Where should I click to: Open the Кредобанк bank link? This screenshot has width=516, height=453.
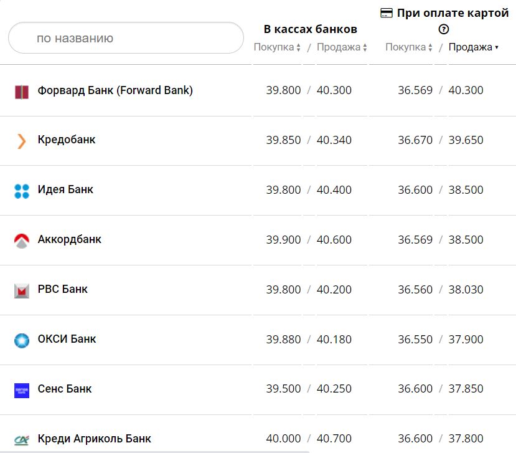pos(67,140)
